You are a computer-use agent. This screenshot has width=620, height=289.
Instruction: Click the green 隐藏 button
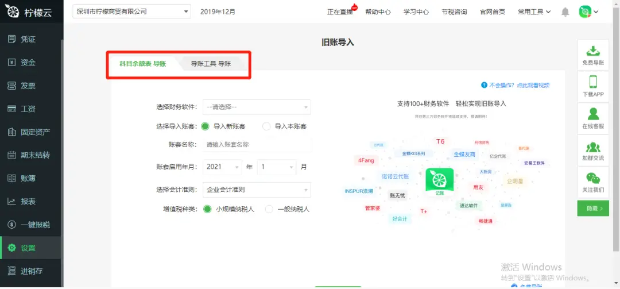coord(593,208)
